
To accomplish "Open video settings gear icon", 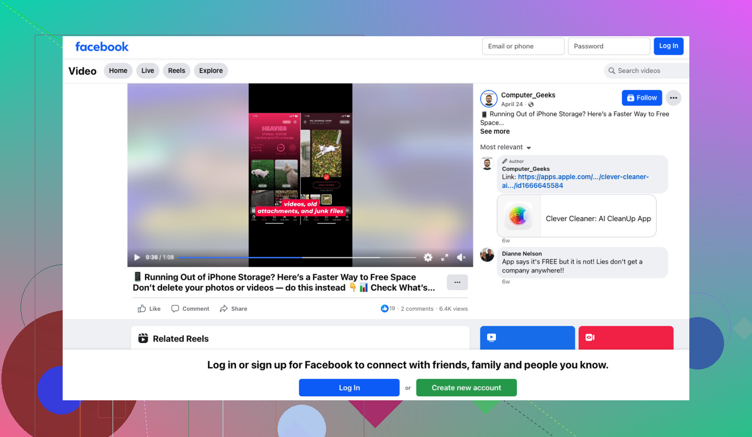I will [428, 257].
